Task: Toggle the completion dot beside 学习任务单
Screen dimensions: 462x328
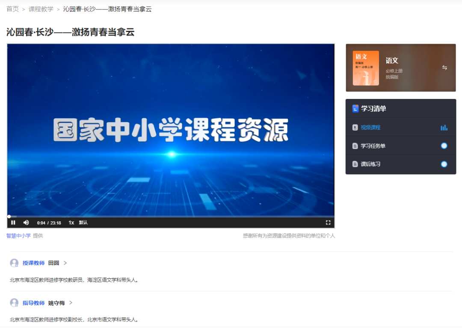Action: pyautogui.click(x=444, y=146)
